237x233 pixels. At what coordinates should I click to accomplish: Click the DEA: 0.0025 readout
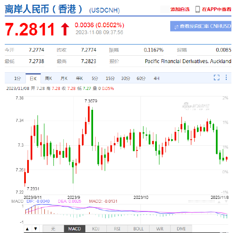tap(69, 201)
